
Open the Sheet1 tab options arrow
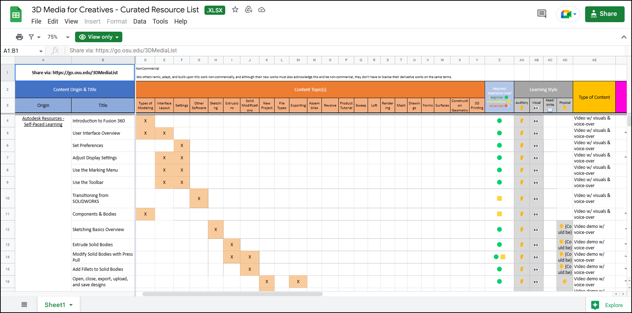pyautogui.click(x=71, y=305)
